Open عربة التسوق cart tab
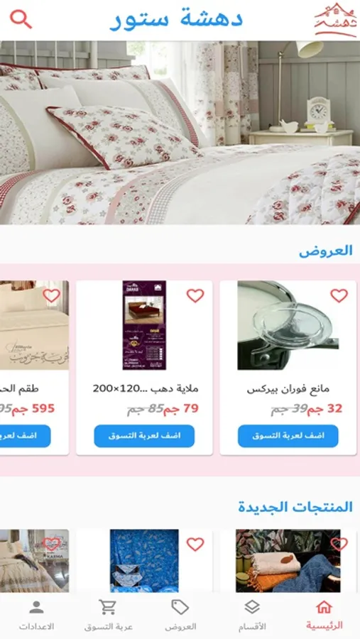 click(109, 615)
